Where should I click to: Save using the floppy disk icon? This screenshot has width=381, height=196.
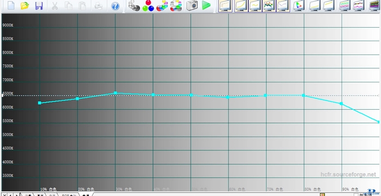(x=39, y=6)
